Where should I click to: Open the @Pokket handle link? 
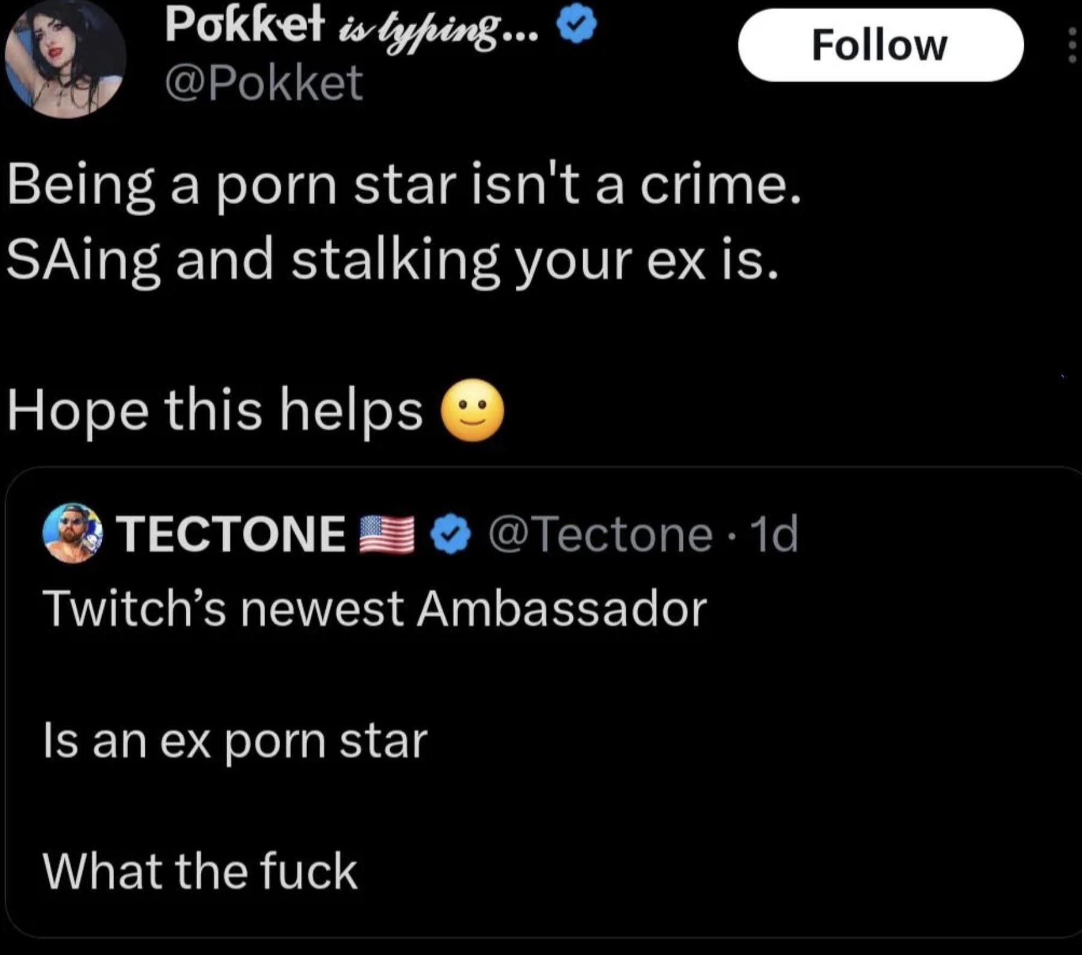click(x=264, y=83)
